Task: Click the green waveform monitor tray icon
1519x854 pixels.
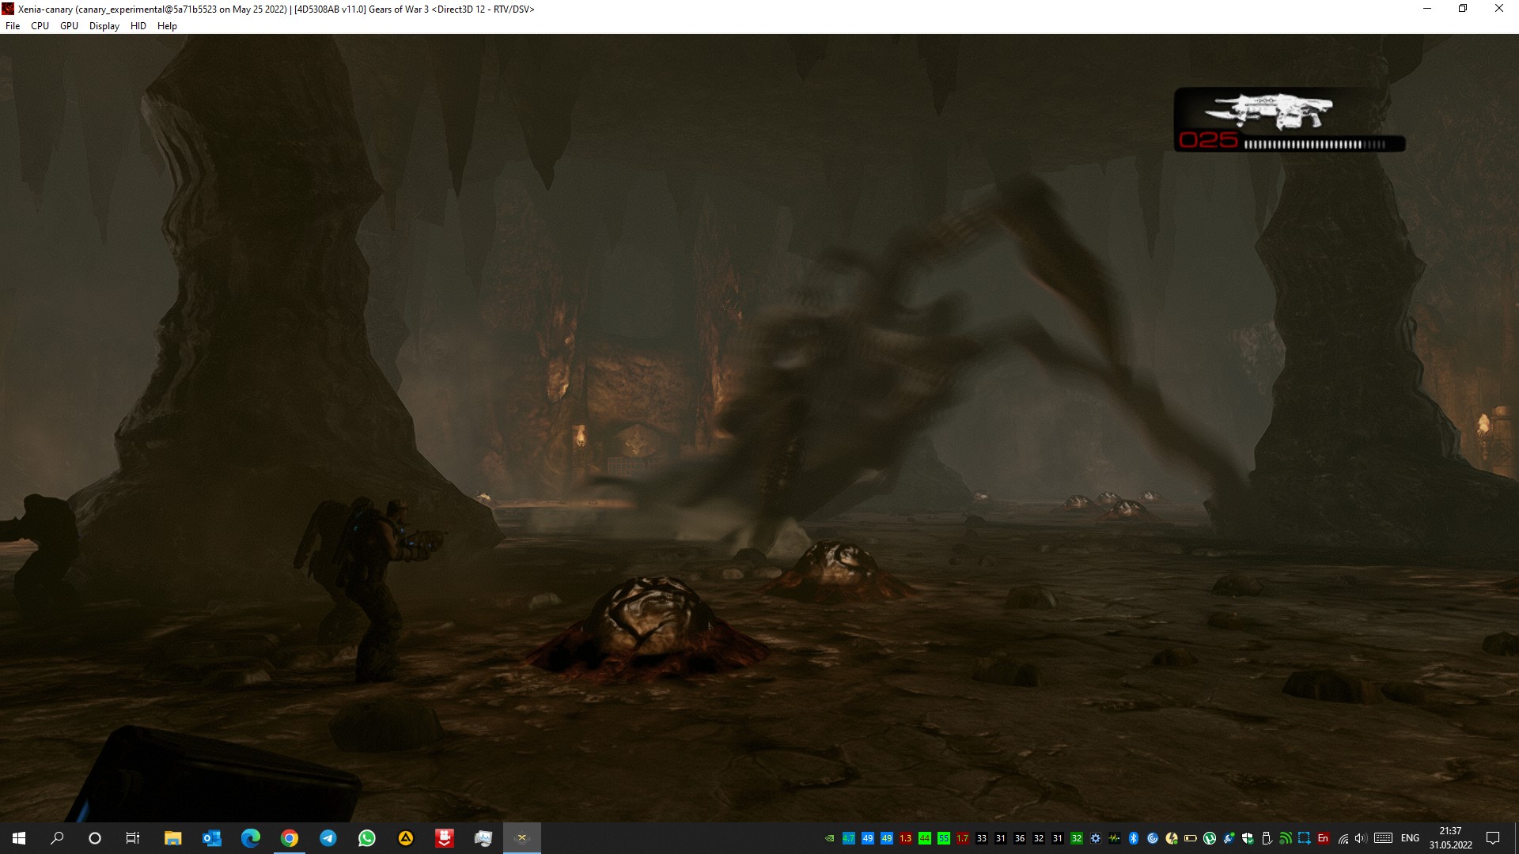Action: [1114, 838]
